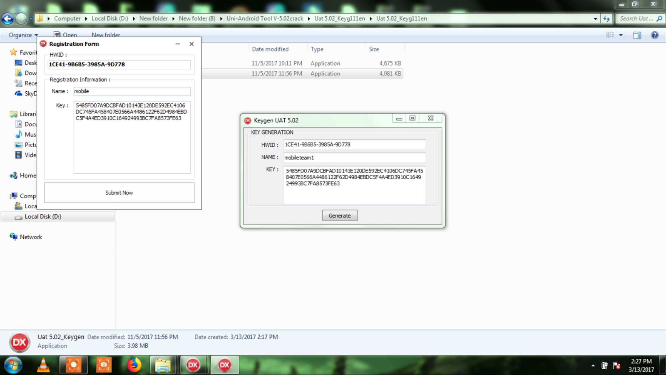Screen dimensions: 666x375
Task: Click the HWID field in Keygen window
Action: click(x=354, y=145)
